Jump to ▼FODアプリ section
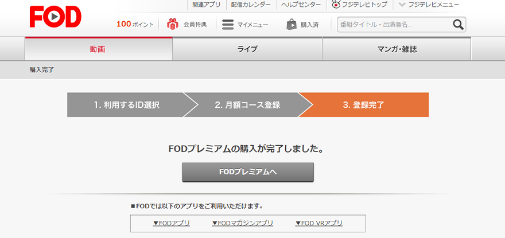The height and width of the screenshot is (238, 505). (x=172, y=223)
